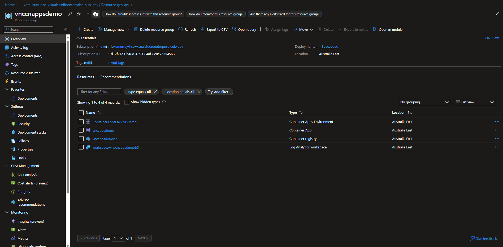Open row menu for workspace-vnccnappsdemoLGlh
Viewport: 503px width, 247px height.
tap(497, 147)
